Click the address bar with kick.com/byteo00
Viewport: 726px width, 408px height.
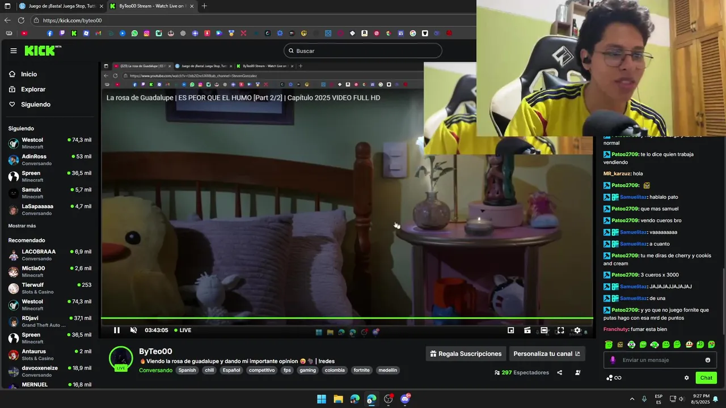(x=252, y=20)
